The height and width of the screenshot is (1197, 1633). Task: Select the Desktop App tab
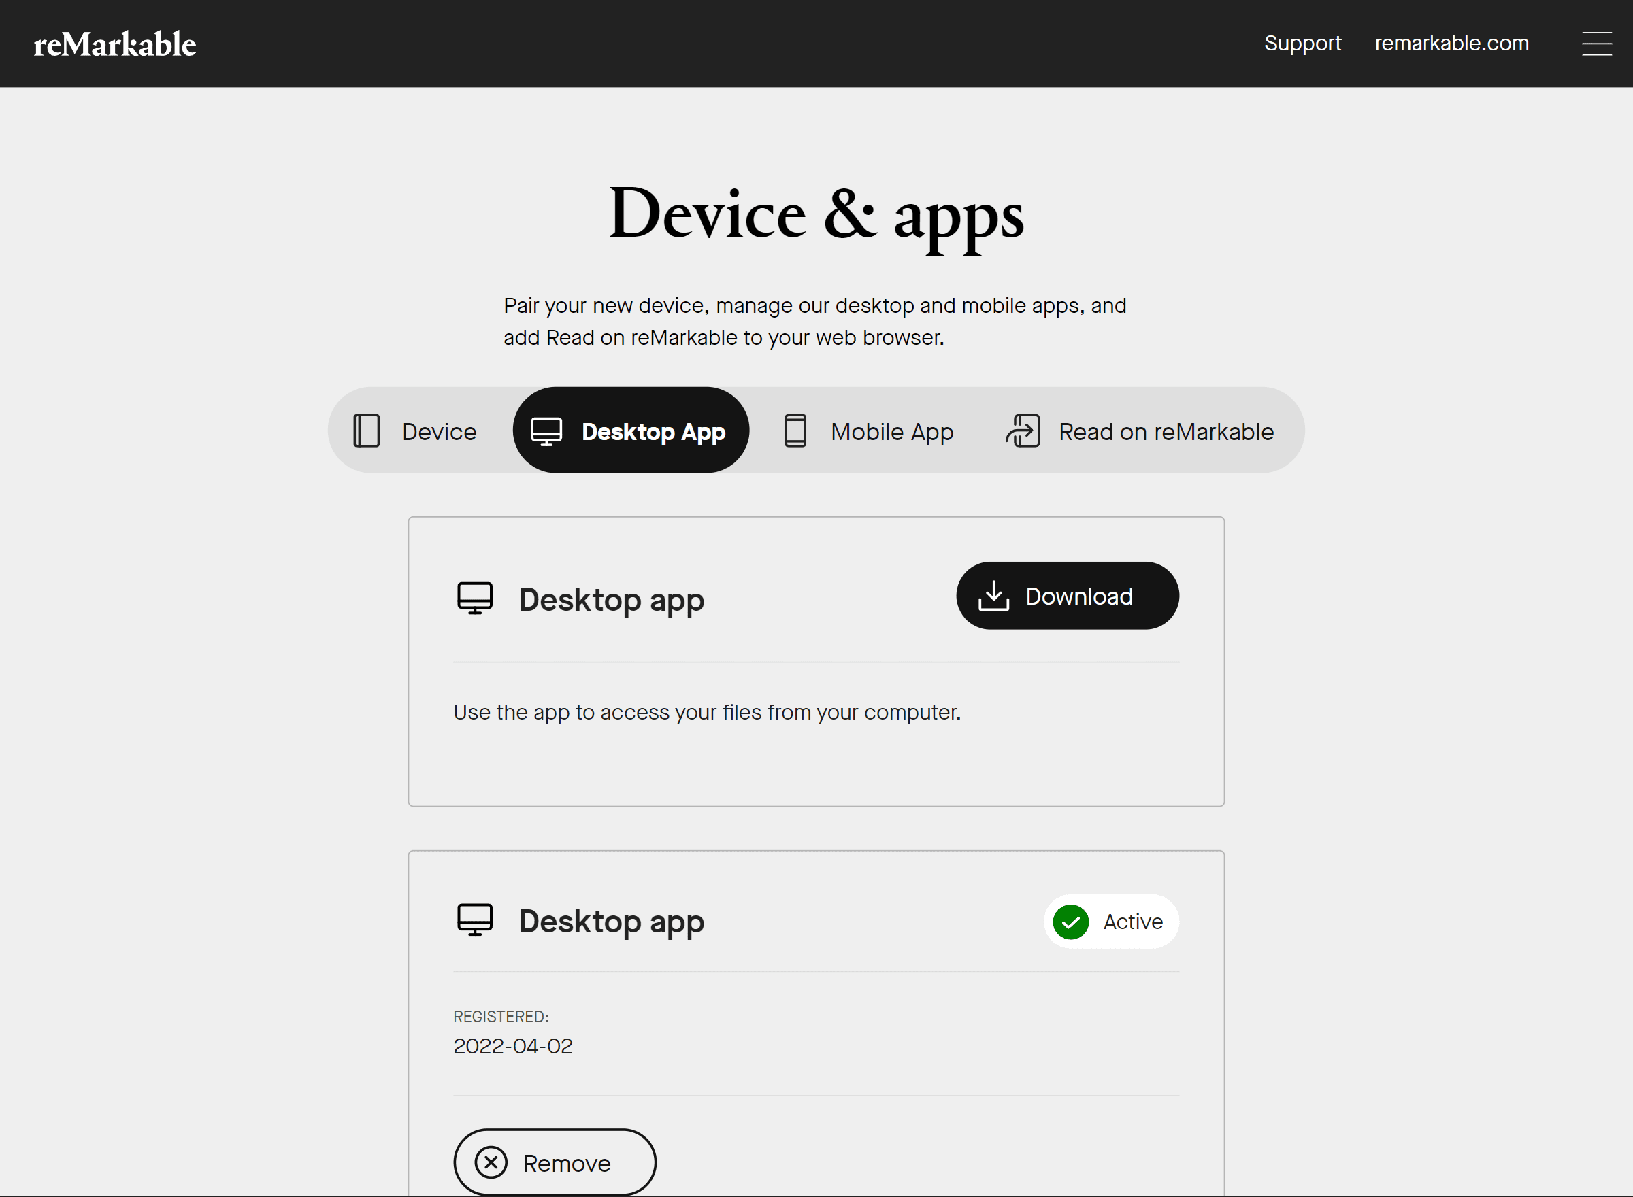point(631,431)
